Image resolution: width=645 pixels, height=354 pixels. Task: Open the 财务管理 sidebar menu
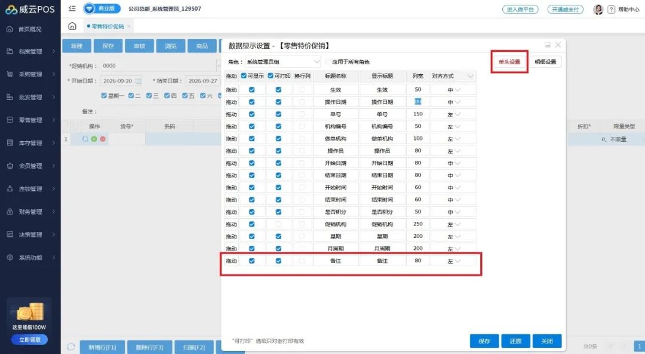click(x=30, y=212)
